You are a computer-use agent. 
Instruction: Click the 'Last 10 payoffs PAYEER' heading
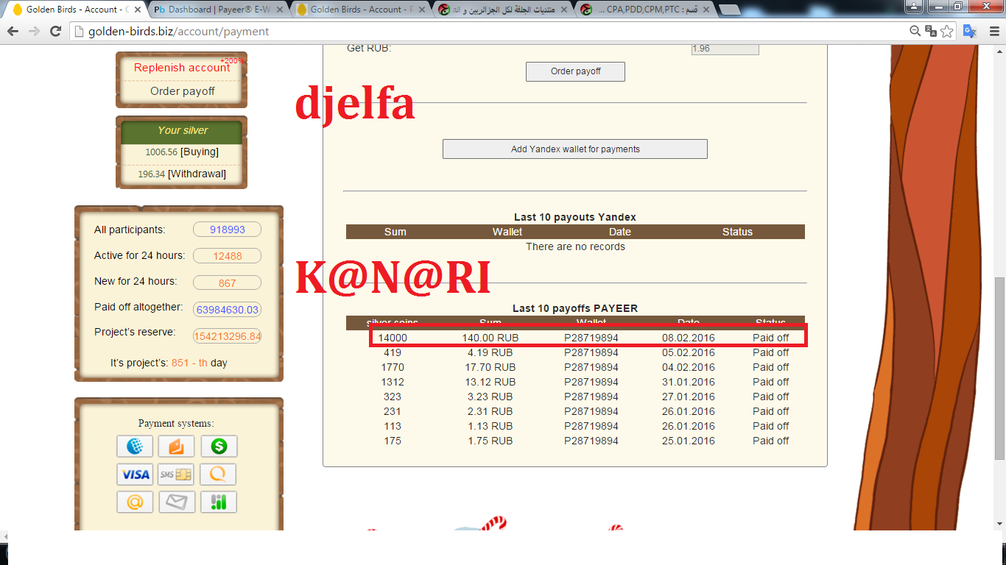[575, 308]
